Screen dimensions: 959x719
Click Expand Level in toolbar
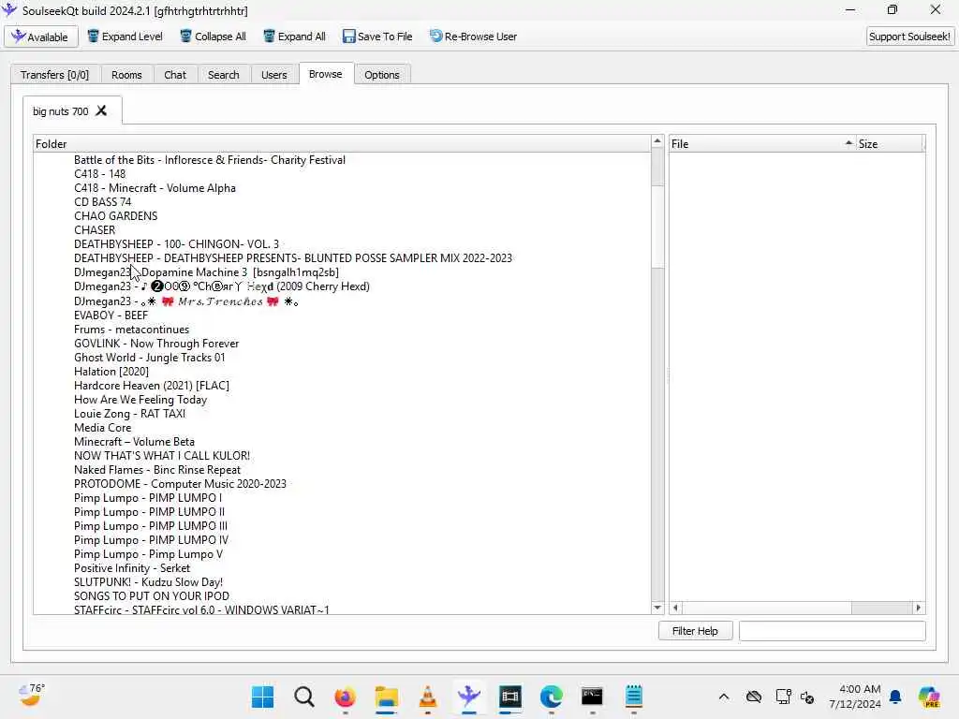coord(125,37)
